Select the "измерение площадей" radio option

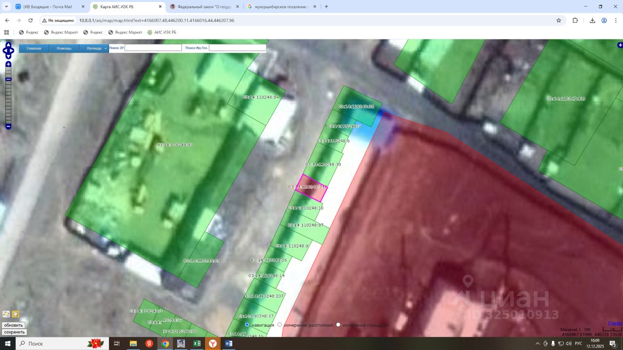(x=338, y=325)
